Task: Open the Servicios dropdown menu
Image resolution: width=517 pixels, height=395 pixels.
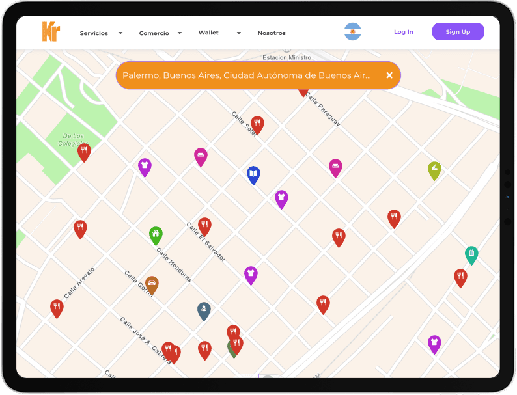Action: (x=101, y=33)
